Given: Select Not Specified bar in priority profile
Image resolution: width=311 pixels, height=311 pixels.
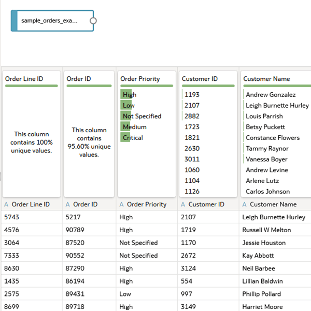Looking at the screenshot, I should (126, 116).
